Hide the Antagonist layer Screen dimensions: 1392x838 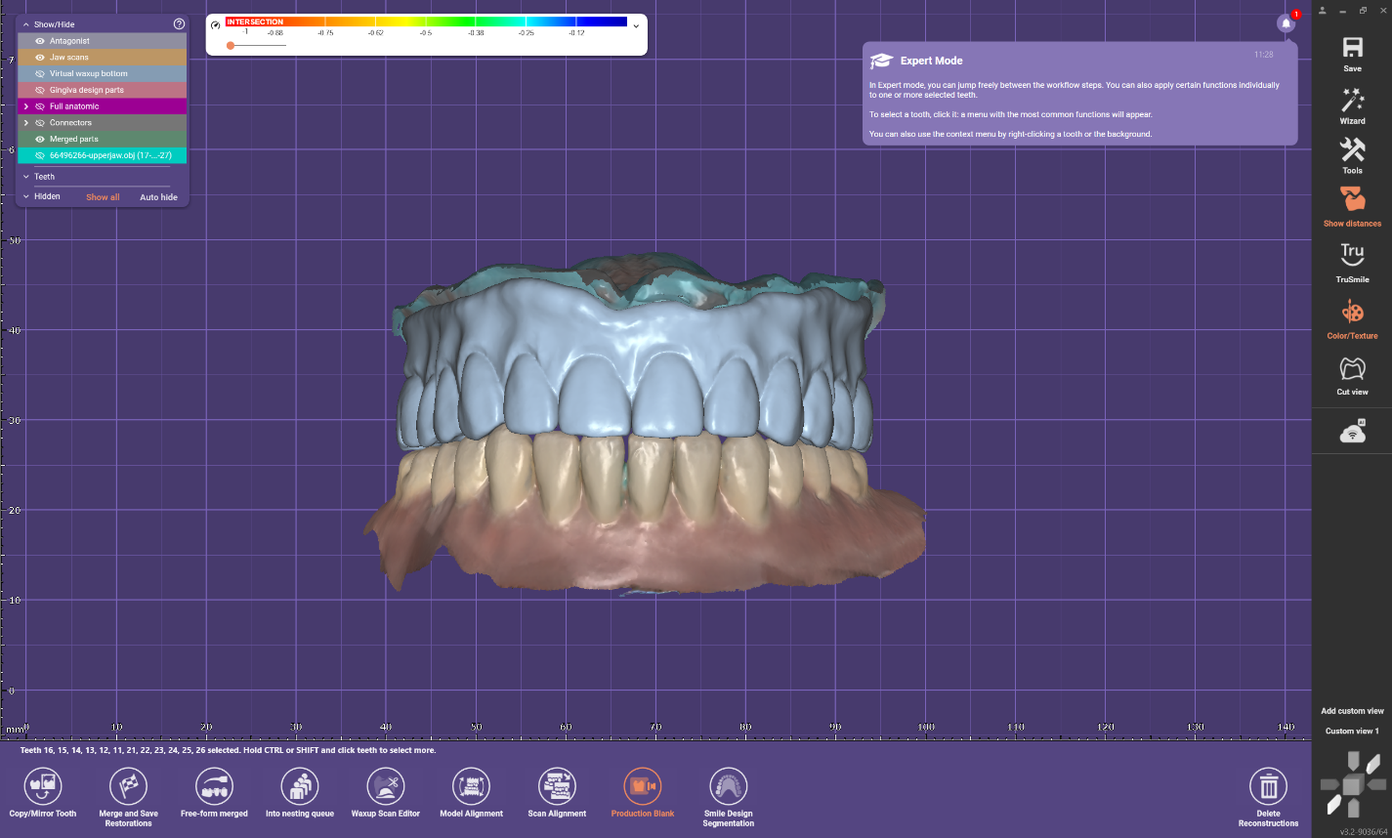(x=40, y=41)
